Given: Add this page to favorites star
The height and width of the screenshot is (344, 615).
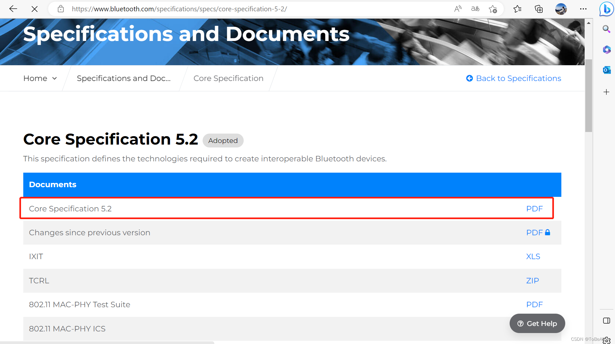Looking at the screenshot, I should (493, 9).
